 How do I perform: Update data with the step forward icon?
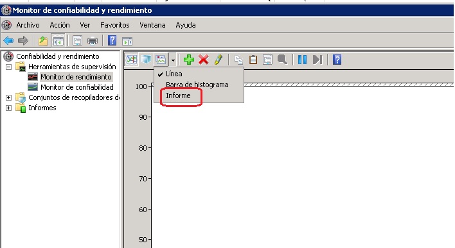317,60
